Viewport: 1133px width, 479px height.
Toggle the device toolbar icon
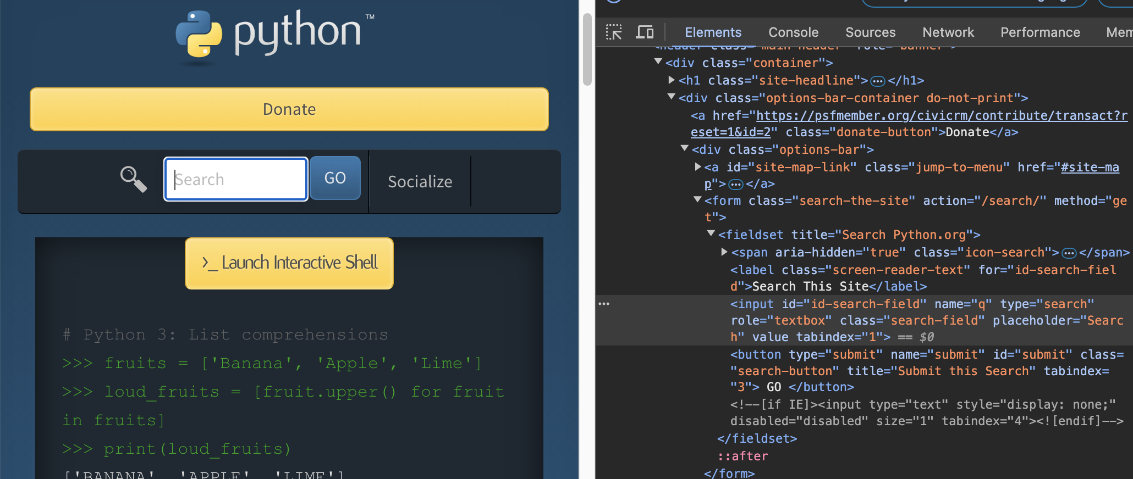click(x=645, y=32)
